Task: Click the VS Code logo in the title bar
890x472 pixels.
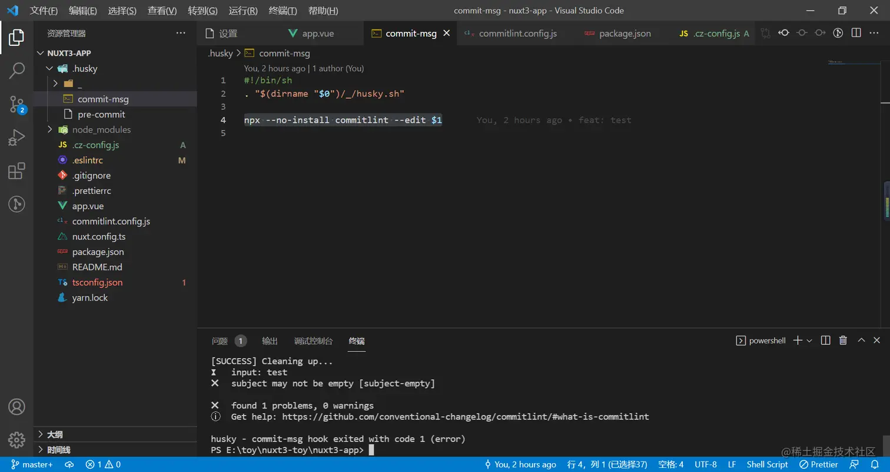Action: [13, 11]
